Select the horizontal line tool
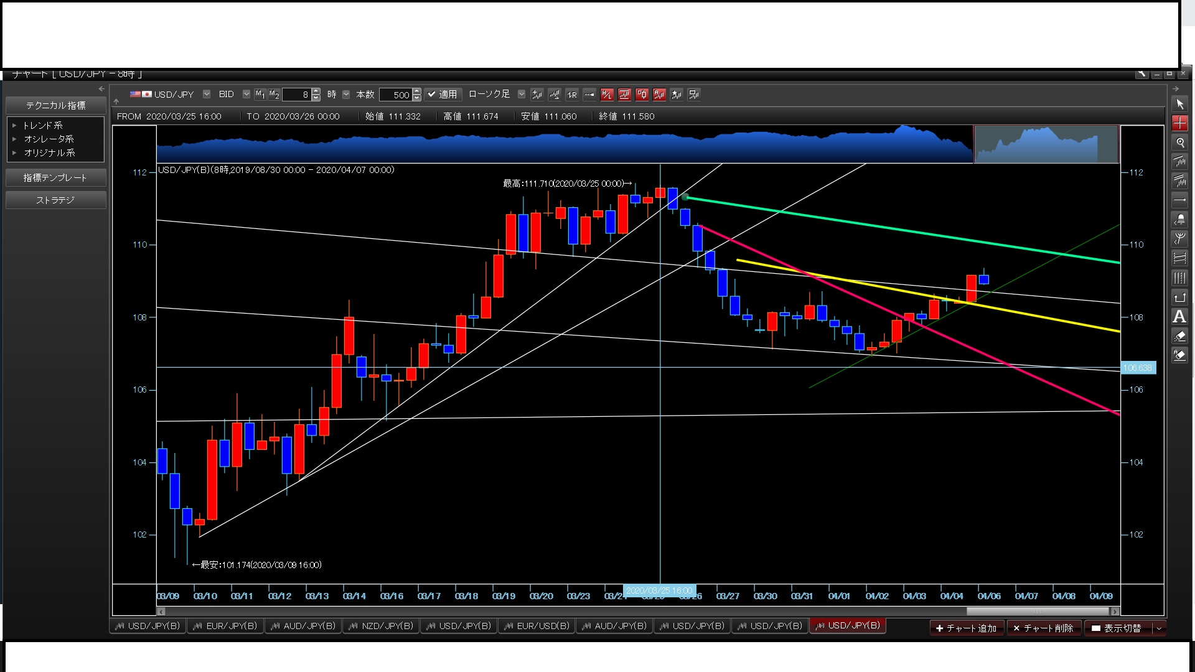The height and width of the screenshot is (672, 1195). click(x=1179, y=200)
